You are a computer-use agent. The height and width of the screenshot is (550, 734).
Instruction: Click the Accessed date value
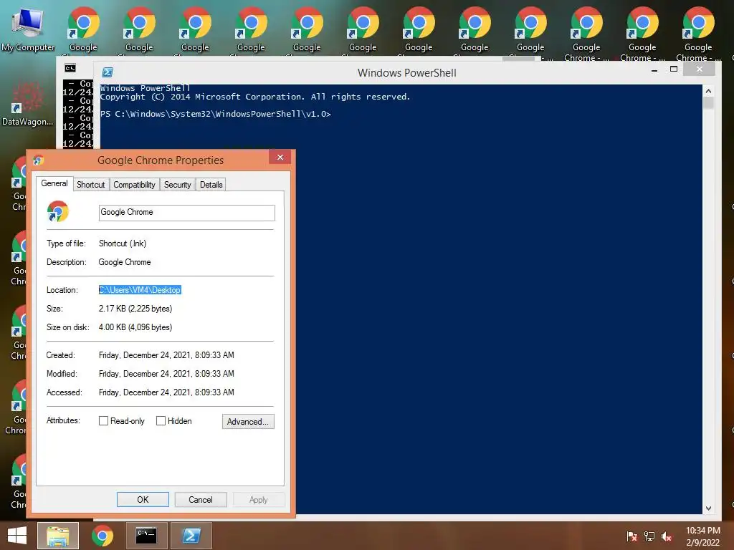(x=166, y=392)
